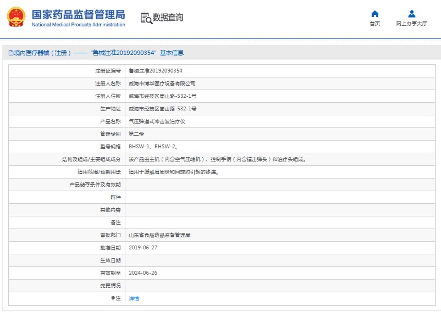441x312 pixels.
Task: Click the 结构及组成/主要组成成分 label
Action: [91, 159]
